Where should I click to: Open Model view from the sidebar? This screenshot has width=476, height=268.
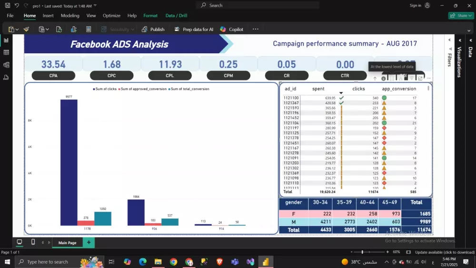[6, 65]
